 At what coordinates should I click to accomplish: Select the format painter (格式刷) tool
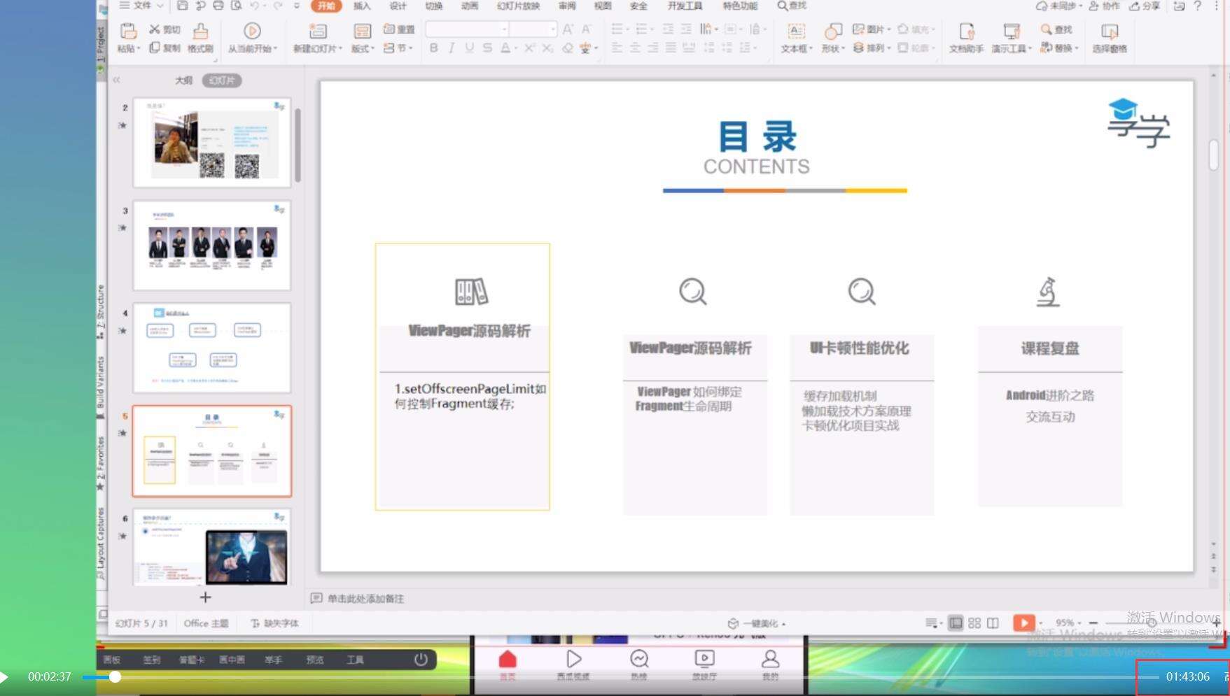coord(199,38)
